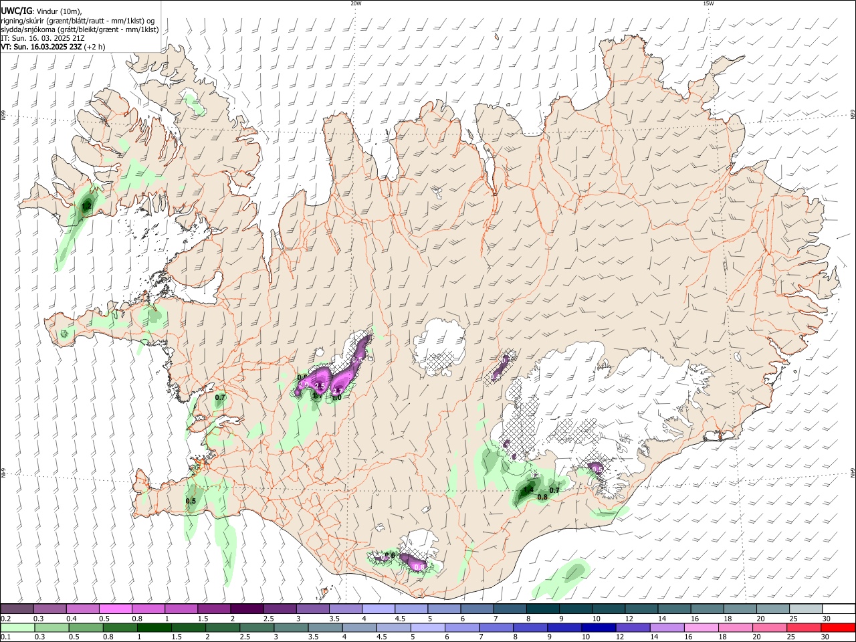Click the dark plum 0.2 snow scale swatch
This screenshot has width=856, height=642.
tap(17, 609)
